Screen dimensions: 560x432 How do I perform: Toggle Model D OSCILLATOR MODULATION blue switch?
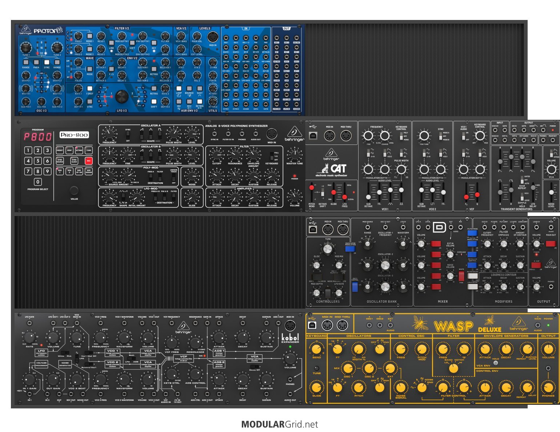pos(350,249)
